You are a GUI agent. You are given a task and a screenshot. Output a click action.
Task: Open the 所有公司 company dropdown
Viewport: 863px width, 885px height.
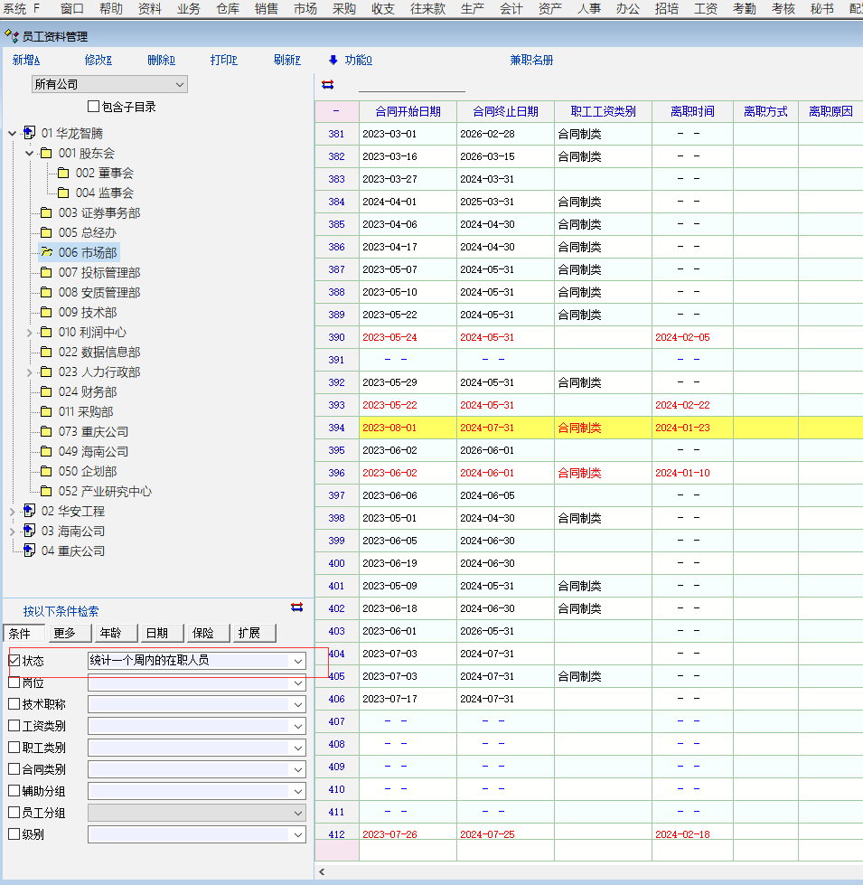[x=180, y=84]
